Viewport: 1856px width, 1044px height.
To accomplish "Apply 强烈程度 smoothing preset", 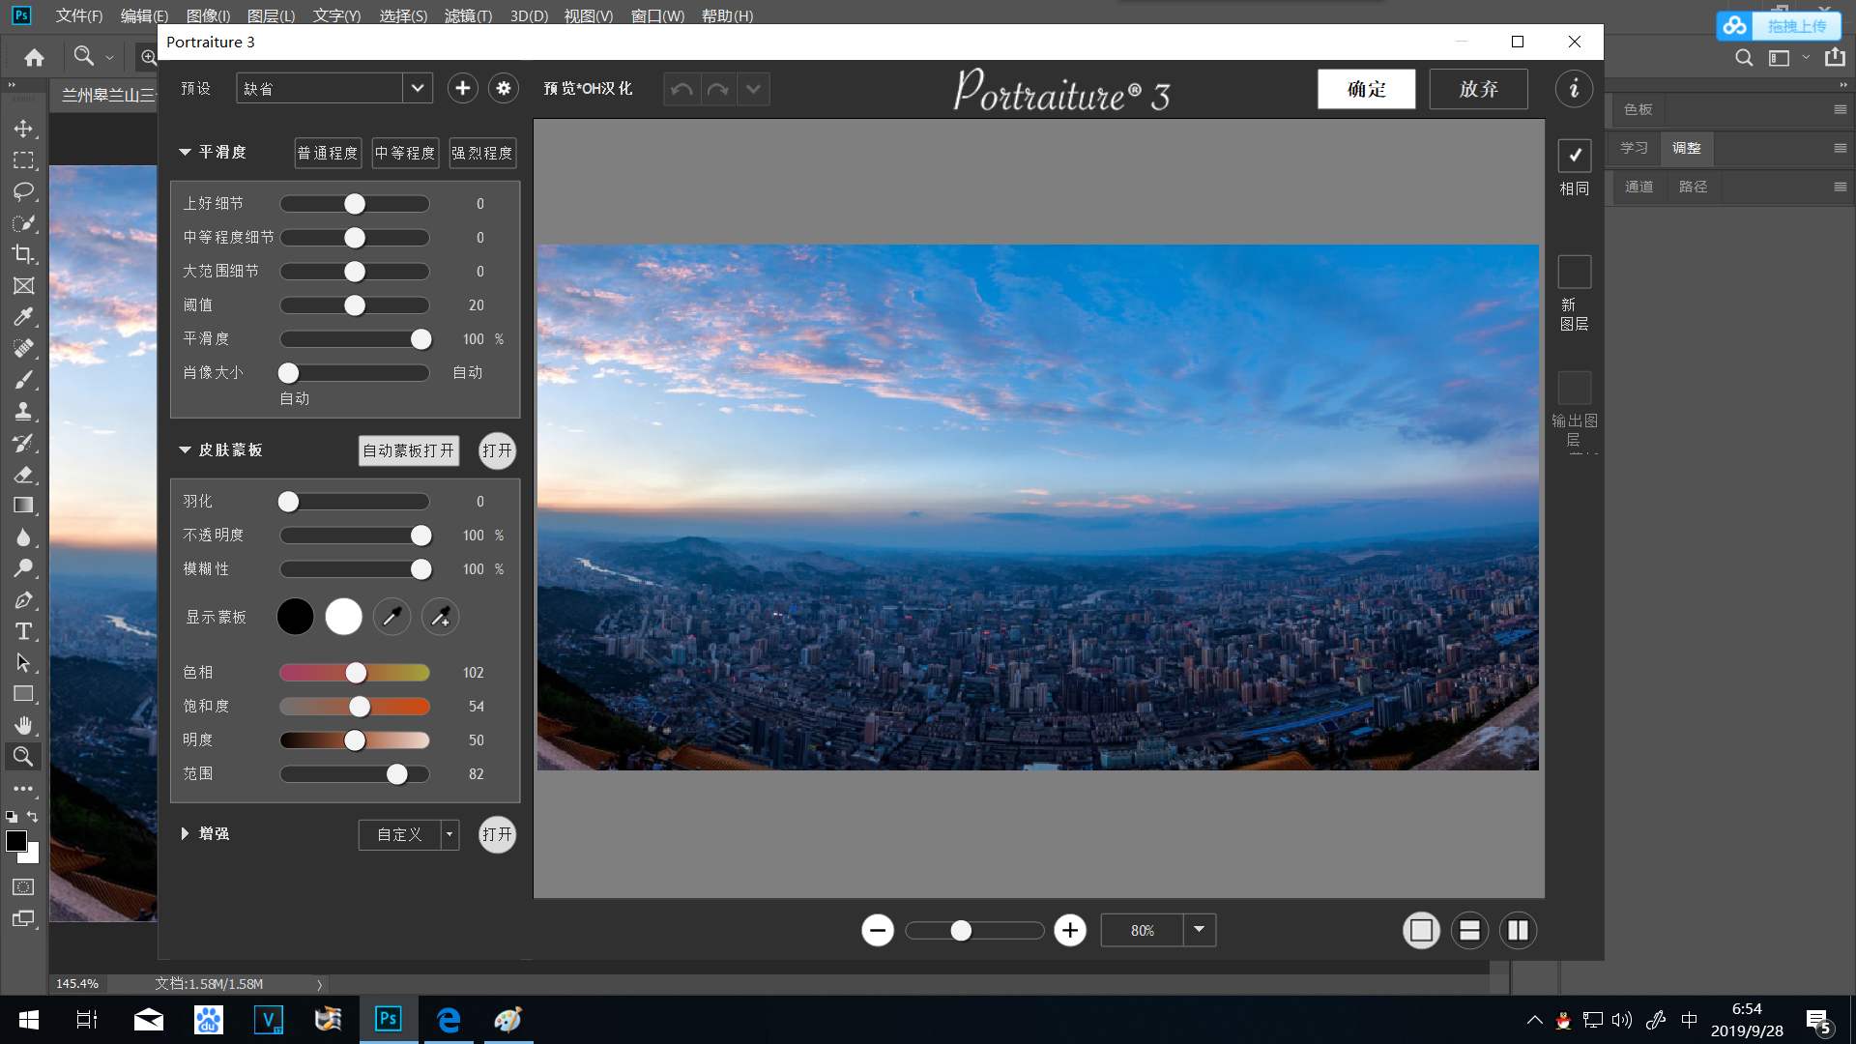I will coord(482,153).
